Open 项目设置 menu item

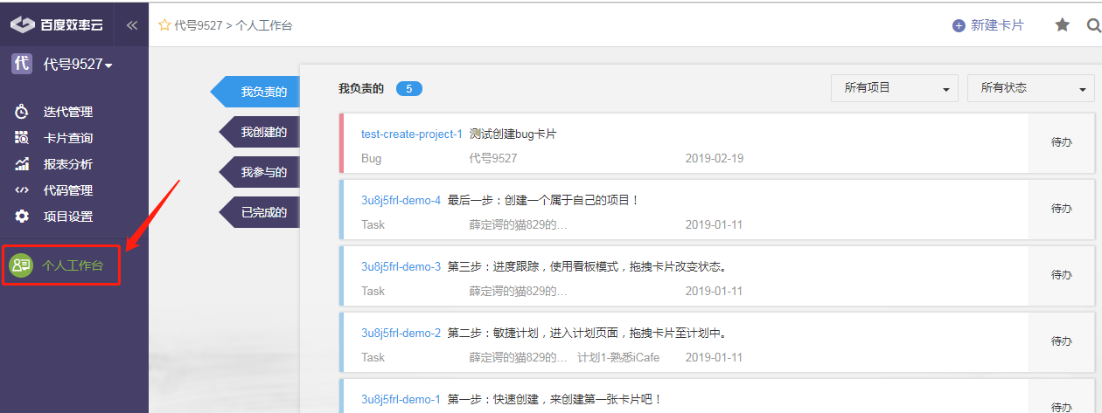[x=68, y=217]
